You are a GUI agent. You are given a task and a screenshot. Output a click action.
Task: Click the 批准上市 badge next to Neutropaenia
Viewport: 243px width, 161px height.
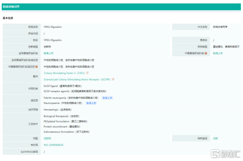coord(91,103)
